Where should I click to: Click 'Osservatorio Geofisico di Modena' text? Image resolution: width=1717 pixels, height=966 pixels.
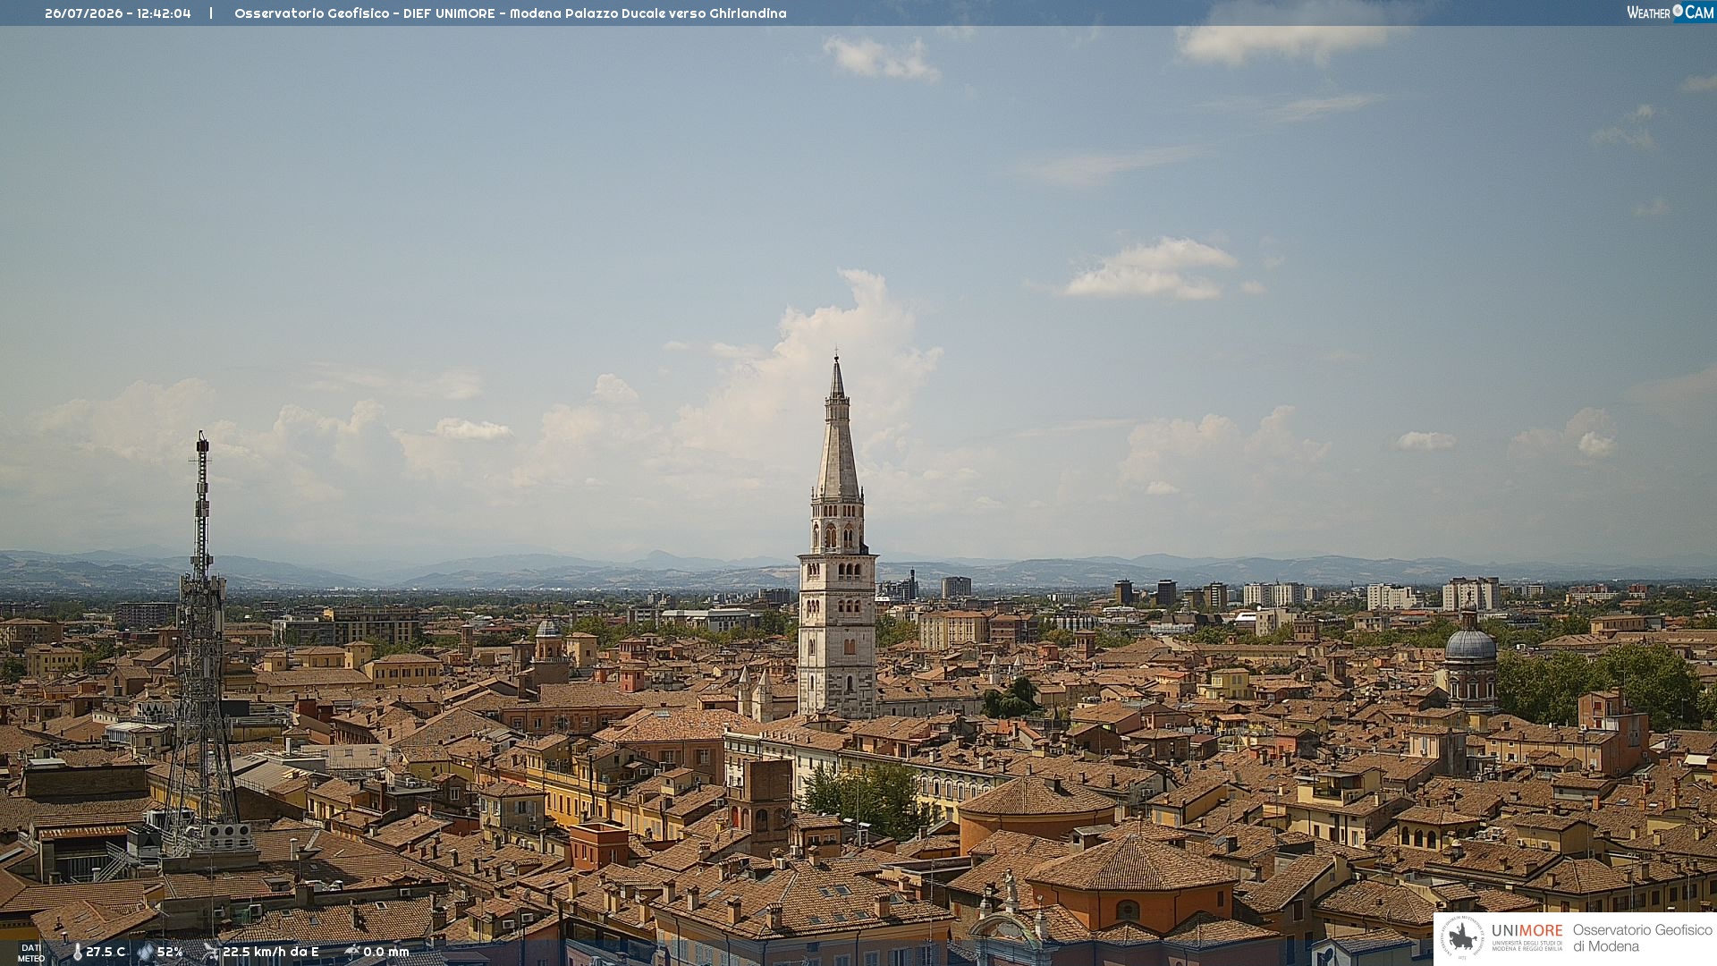pyautogui.click(x=1643, y=938)
